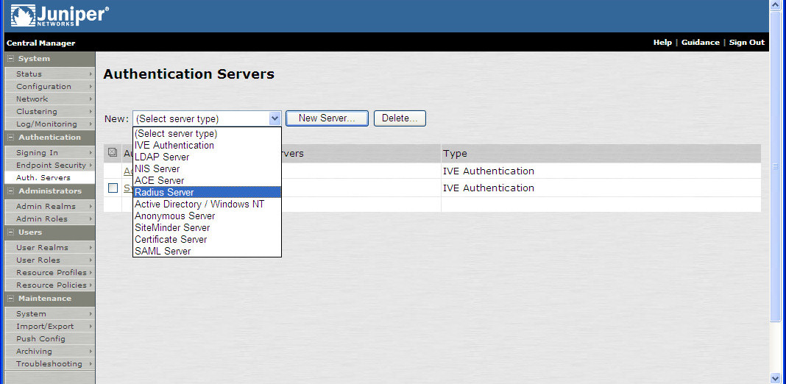The width and height of the screenshot is (786, 384).
Task: Collapse the Users section header icon
Action: tap(10, 232)
